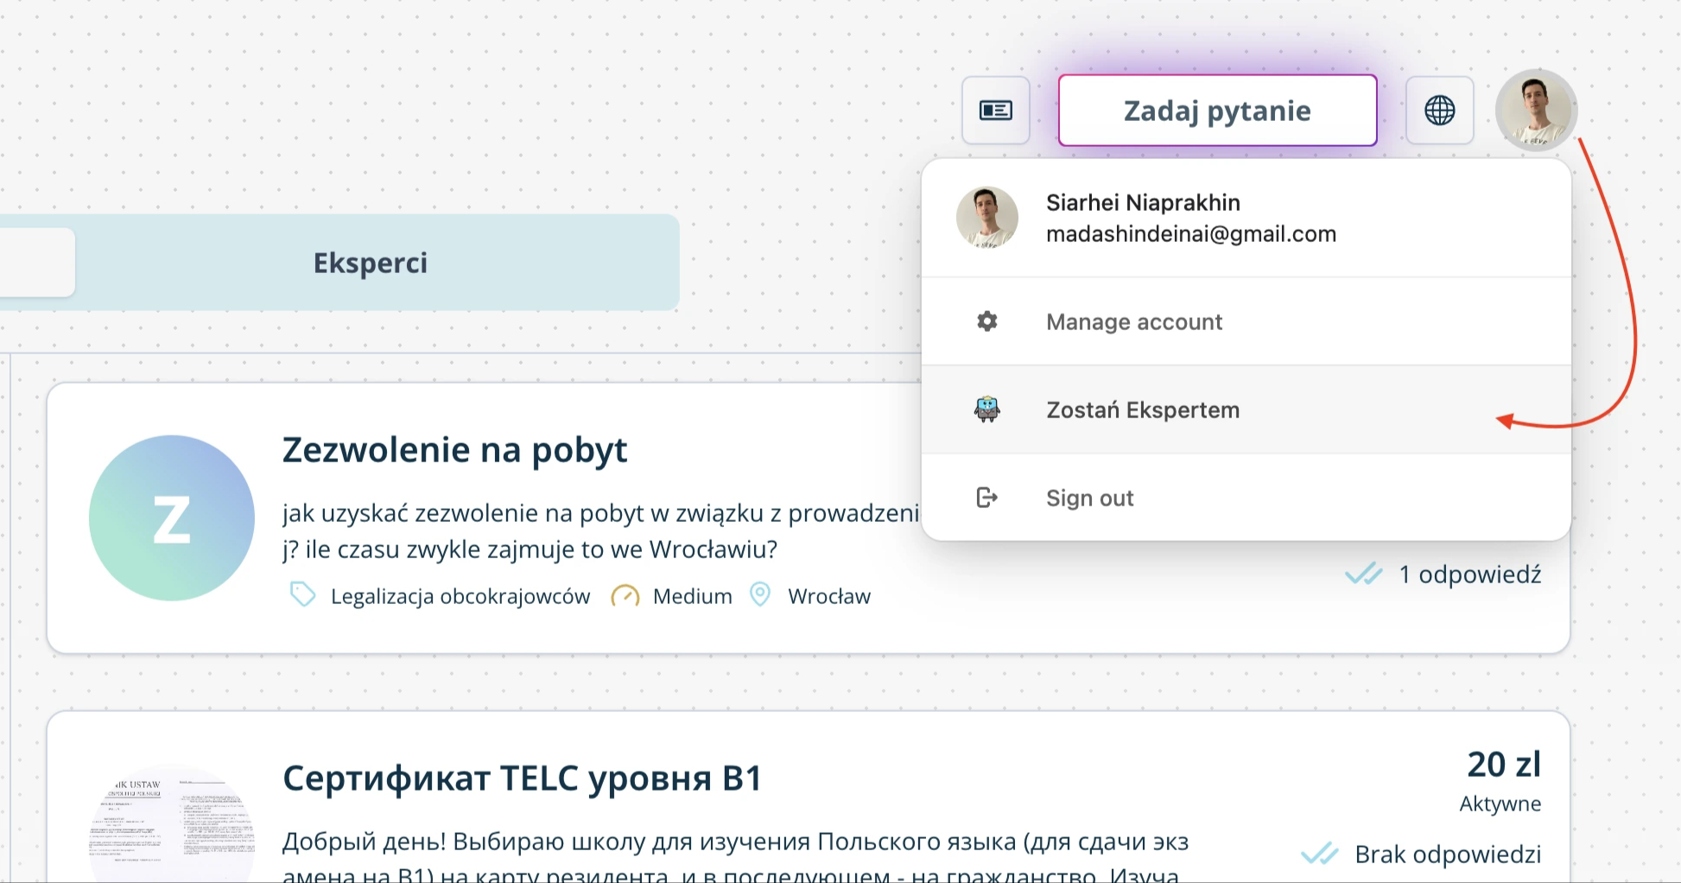Select Manage account menu item
The image size is (1681, 883).
(1133, 322)
